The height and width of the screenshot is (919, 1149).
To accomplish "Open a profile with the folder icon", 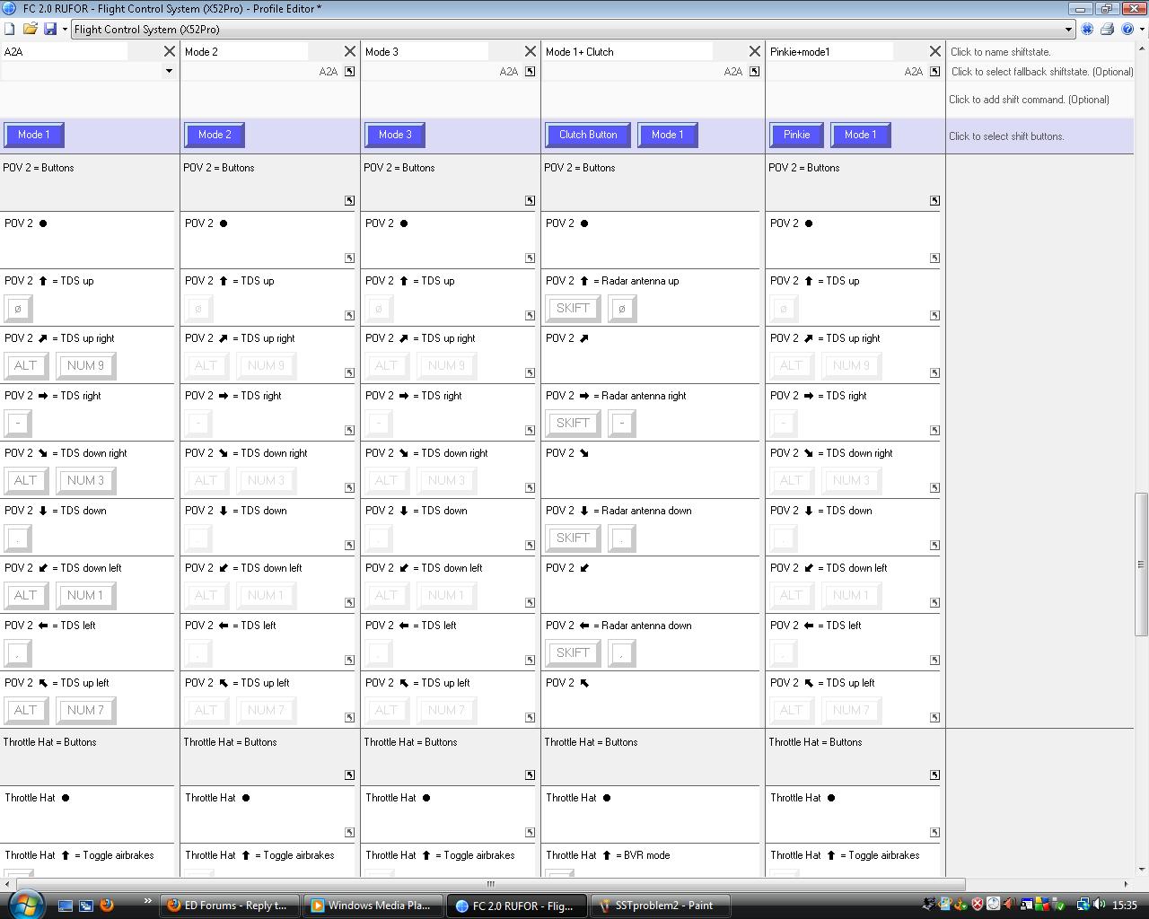I will click(x=31, y=29).
